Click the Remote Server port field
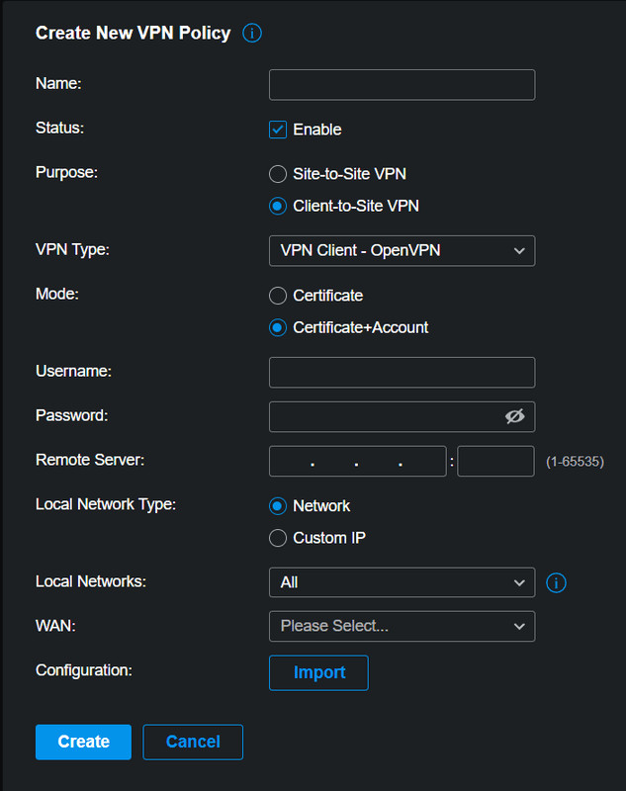626x791 pixels. (495, 462)
